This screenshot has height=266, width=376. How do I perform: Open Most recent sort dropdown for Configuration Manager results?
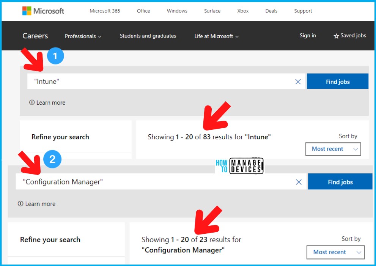point(335,252)
